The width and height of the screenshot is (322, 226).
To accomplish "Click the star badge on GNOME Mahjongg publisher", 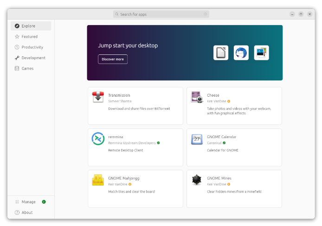I will click(130, 184).
